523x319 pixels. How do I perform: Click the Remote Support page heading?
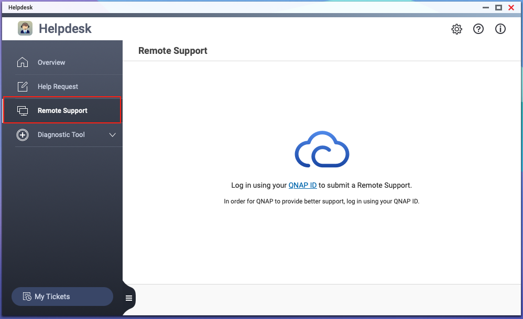click(172, 51)
